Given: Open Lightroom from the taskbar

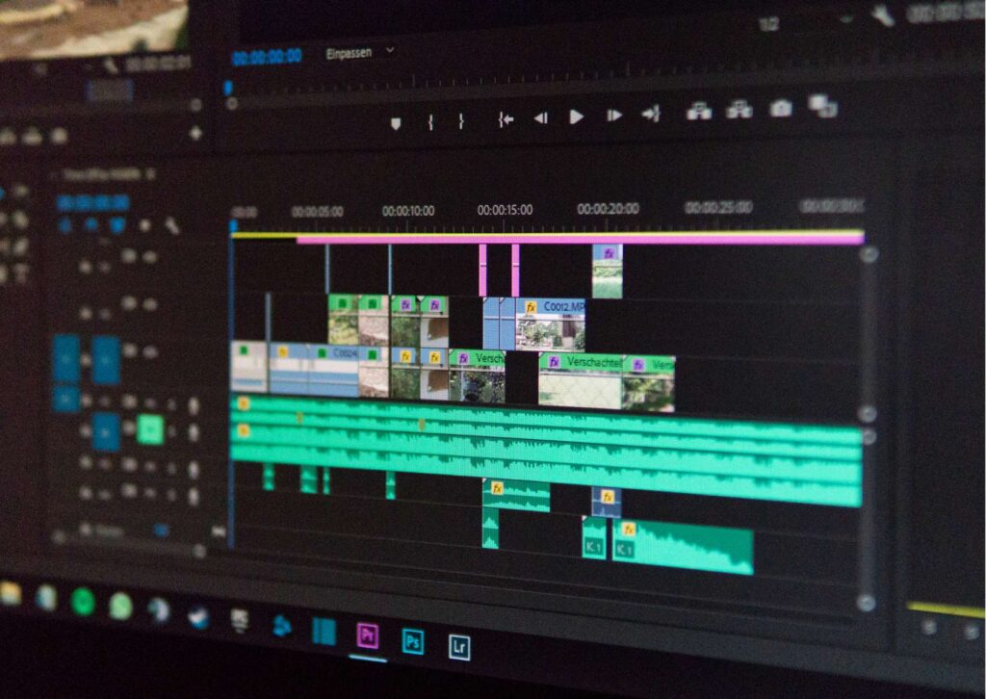Looking at the screenshot, I should [459, 646].
